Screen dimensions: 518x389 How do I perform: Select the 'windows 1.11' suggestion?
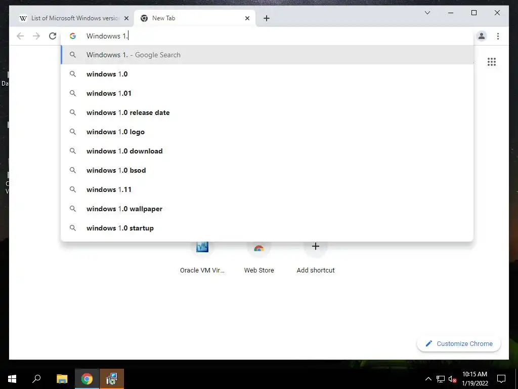click(x=267, y=189)
